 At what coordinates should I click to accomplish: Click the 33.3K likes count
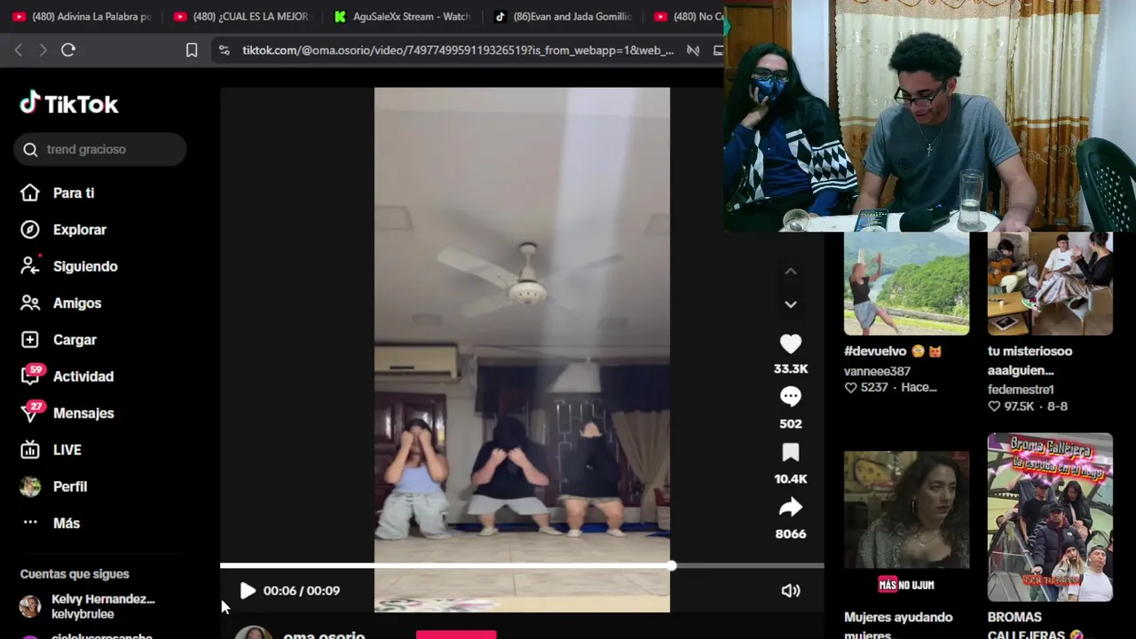pyautogui.click(x=791, y=368)
